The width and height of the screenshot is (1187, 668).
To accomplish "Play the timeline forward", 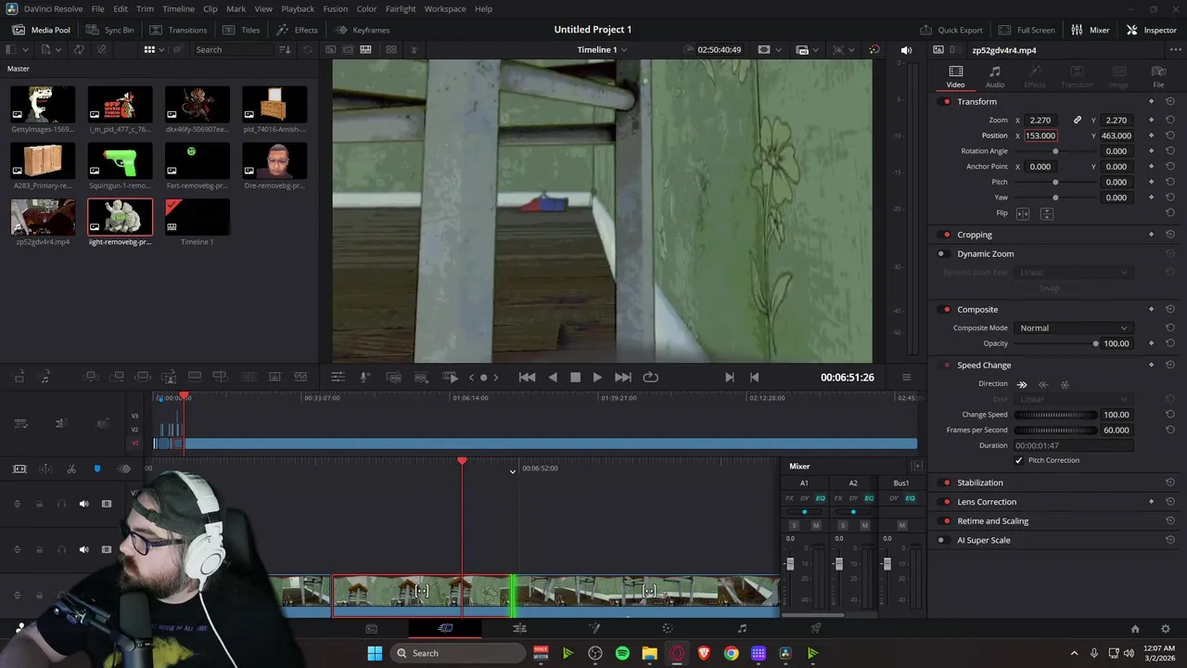I will coord(597,378).
